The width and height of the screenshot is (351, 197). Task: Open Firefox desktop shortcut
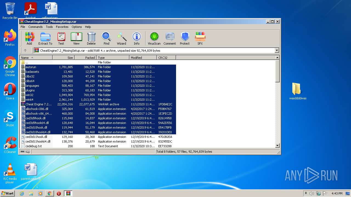tap(10, 37)
